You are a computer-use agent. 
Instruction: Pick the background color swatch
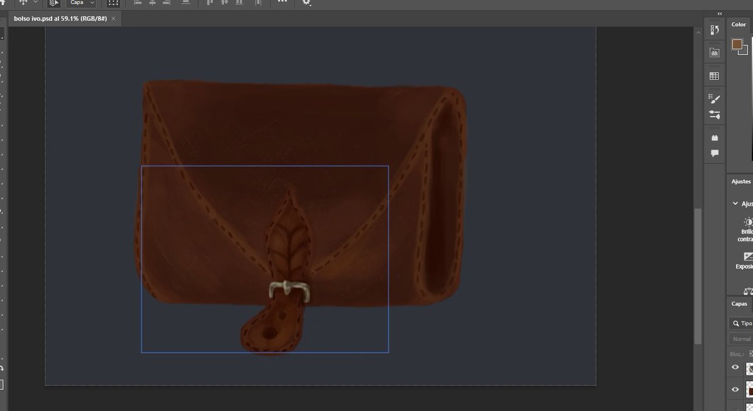click(745, 51)
